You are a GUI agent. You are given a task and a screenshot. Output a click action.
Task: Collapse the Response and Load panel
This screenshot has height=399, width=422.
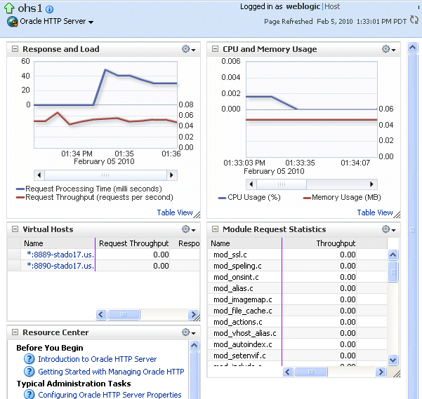pyautogui.click(x=15, y=49)
